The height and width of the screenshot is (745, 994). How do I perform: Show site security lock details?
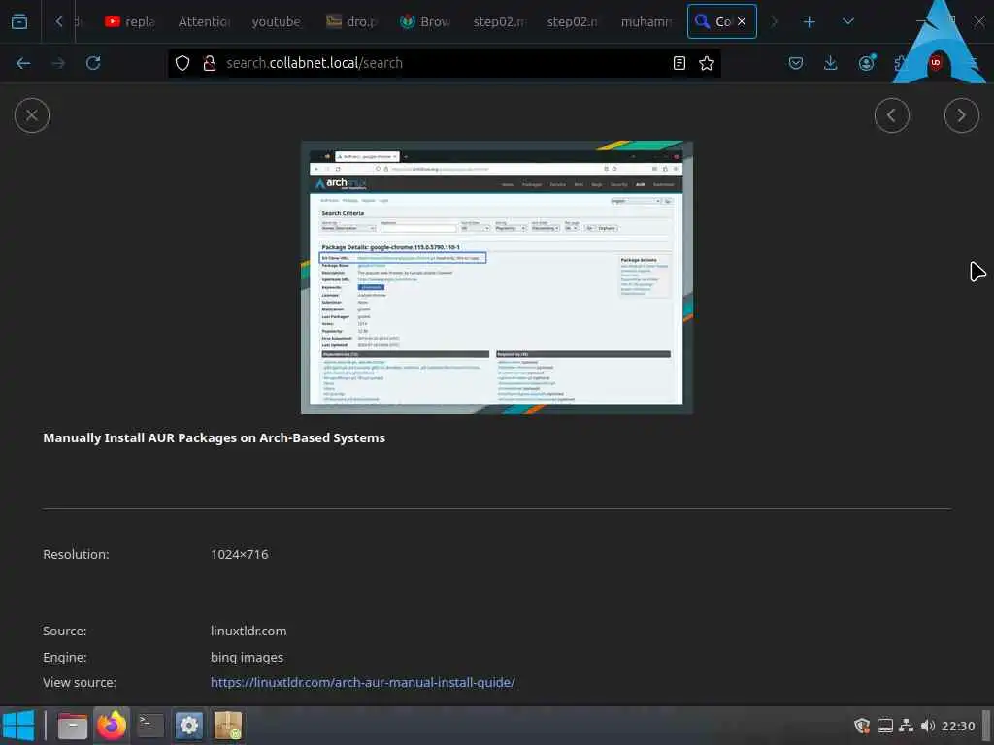210,63
